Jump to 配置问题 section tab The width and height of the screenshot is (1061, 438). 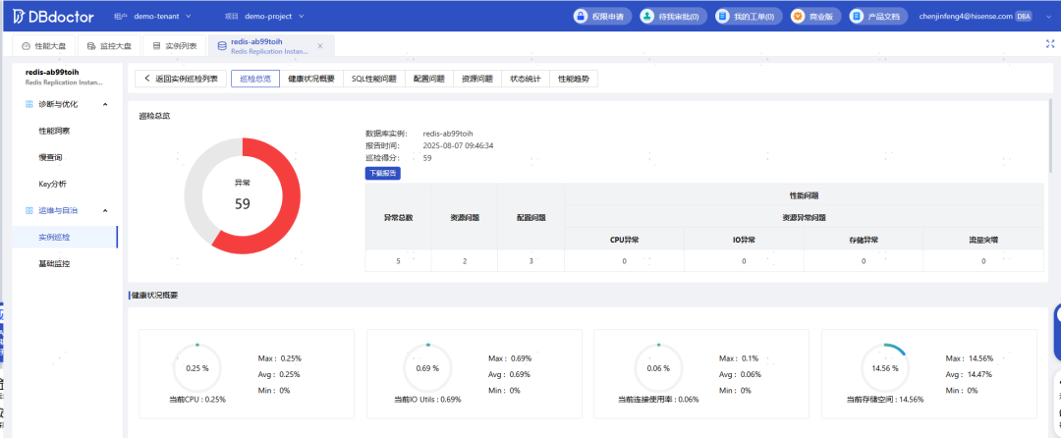pyautogui.click(x=429, y=79)
